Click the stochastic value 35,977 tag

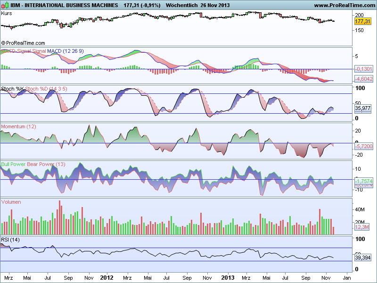(x=362, y=108)
